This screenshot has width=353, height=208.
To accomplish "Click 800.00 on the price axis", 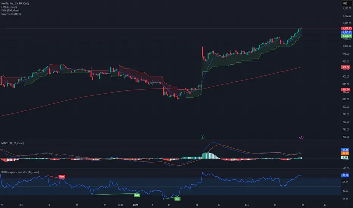I will pyautogui.click(x=346, y=107).
